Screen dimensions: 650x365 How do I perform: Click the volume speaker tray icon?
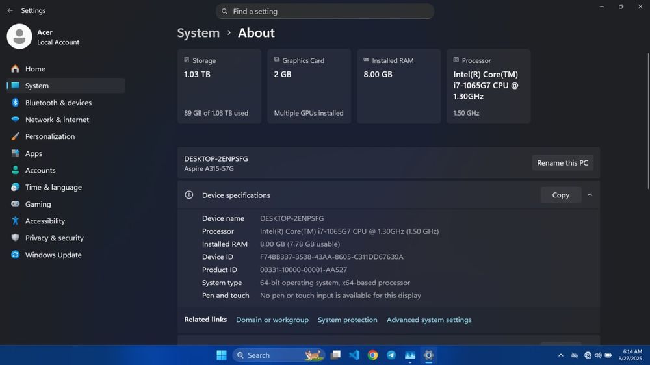click(598, 355)
